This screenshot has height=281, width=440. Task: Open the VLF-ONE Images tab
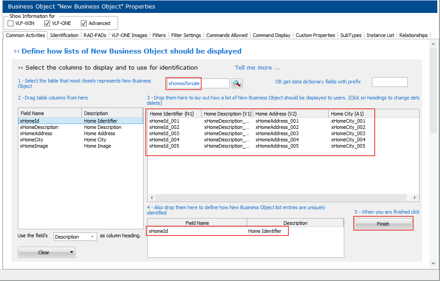129,35
